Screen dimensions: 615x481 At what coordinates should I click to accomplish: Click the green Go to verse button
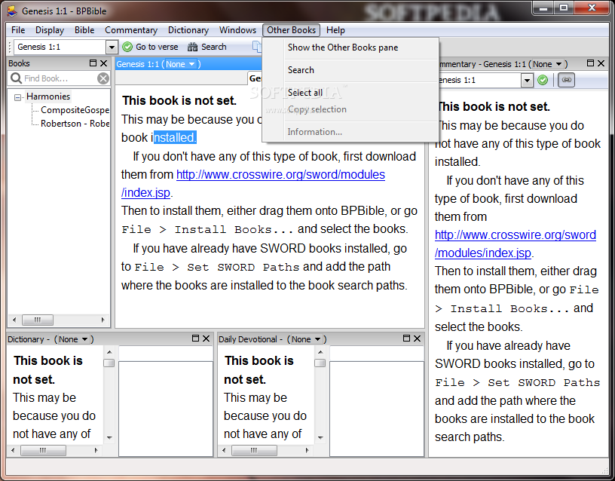tap(150, 47)
